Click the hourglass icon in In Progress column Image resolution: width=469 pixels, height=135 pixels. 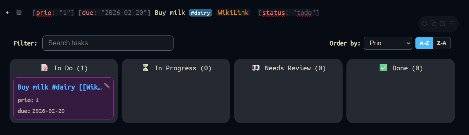[x=145, y=68]
